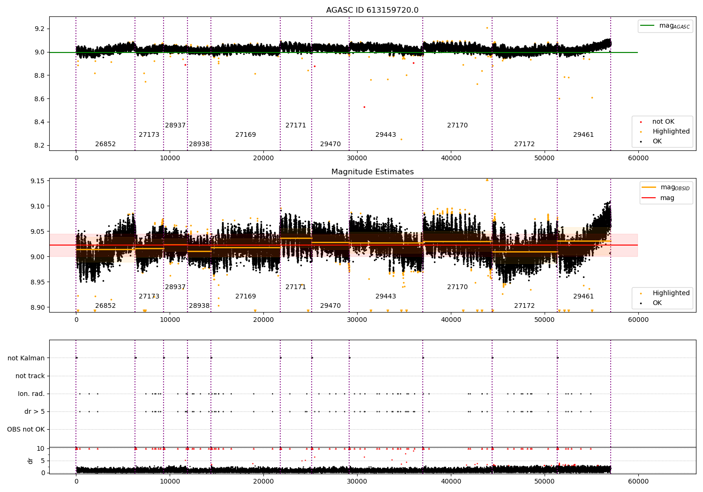This screenshot has width=703, height=492.
Task: Click the 8.6 y-axis tick label
Action: (39, 99)
